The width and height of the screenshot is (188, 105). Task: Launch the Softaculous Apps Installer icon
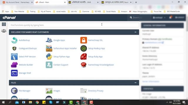tap(49, 48)
